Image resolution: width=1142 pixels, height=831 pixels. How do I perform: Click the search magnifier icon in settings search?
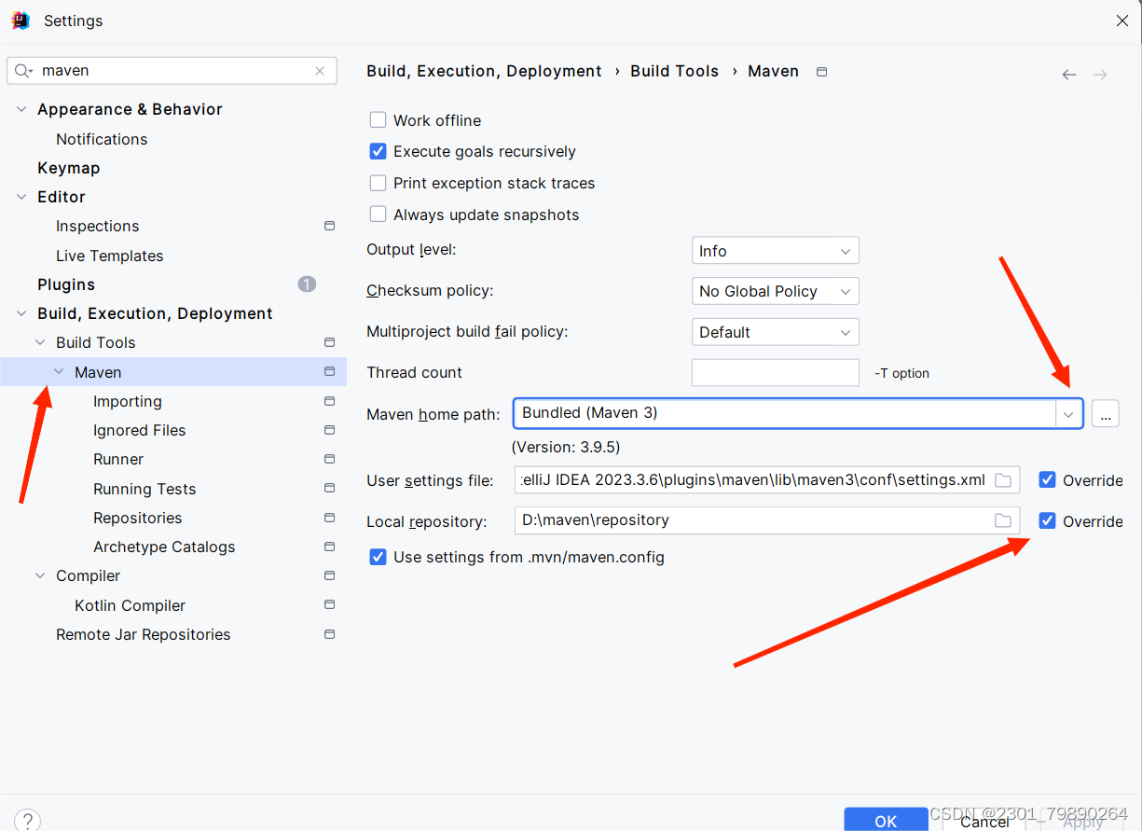23,71
